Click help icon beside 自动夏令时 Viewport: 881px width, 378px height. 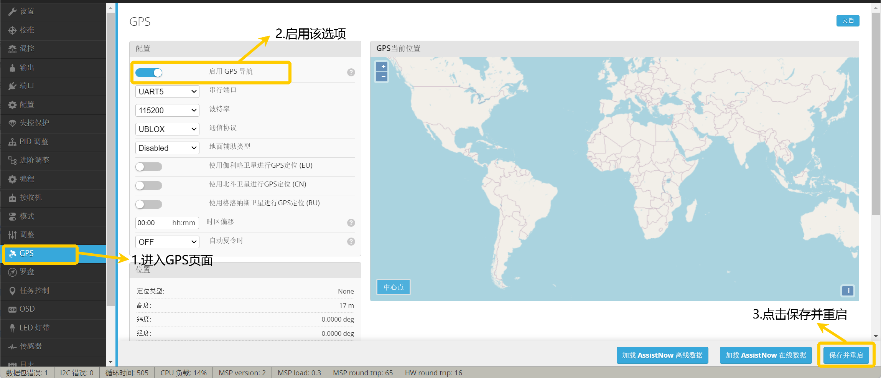click(351, 242)
